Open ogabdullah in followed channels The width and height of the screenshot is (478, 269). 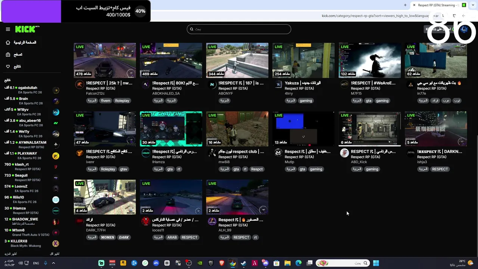click(32, 90)
